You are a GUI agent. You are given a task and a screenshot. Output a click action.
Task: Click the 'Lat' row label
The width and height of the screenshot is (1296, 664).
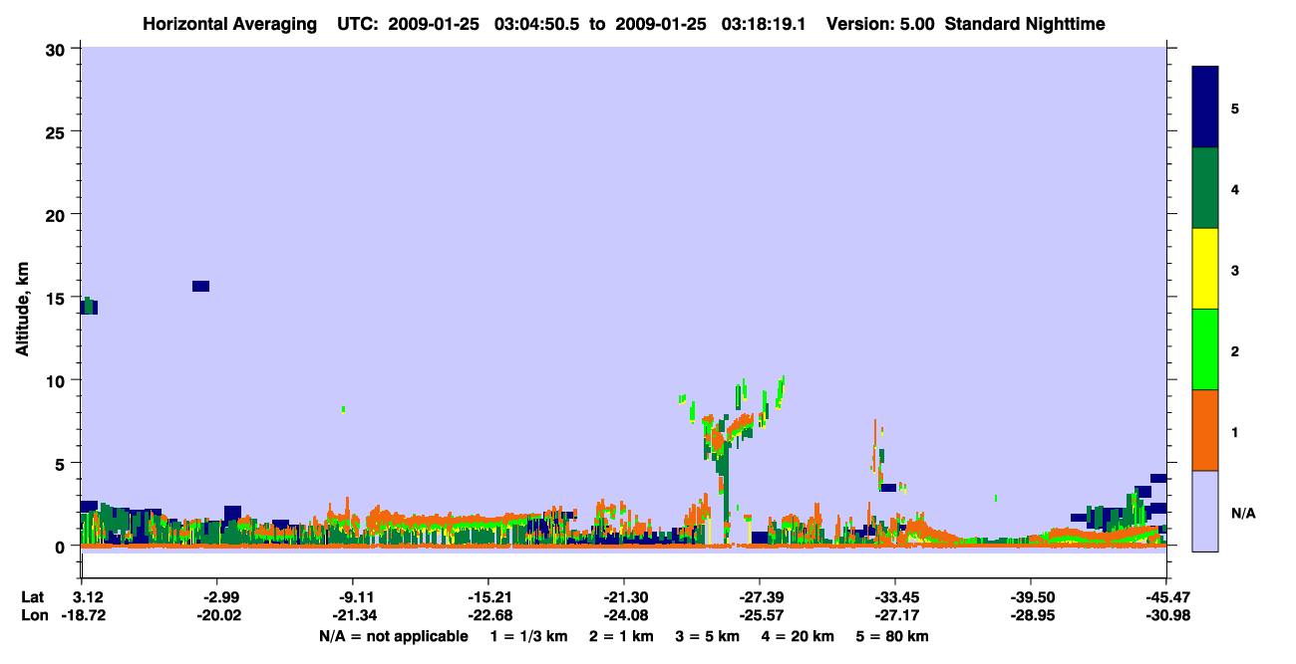[x=32, y=597]
